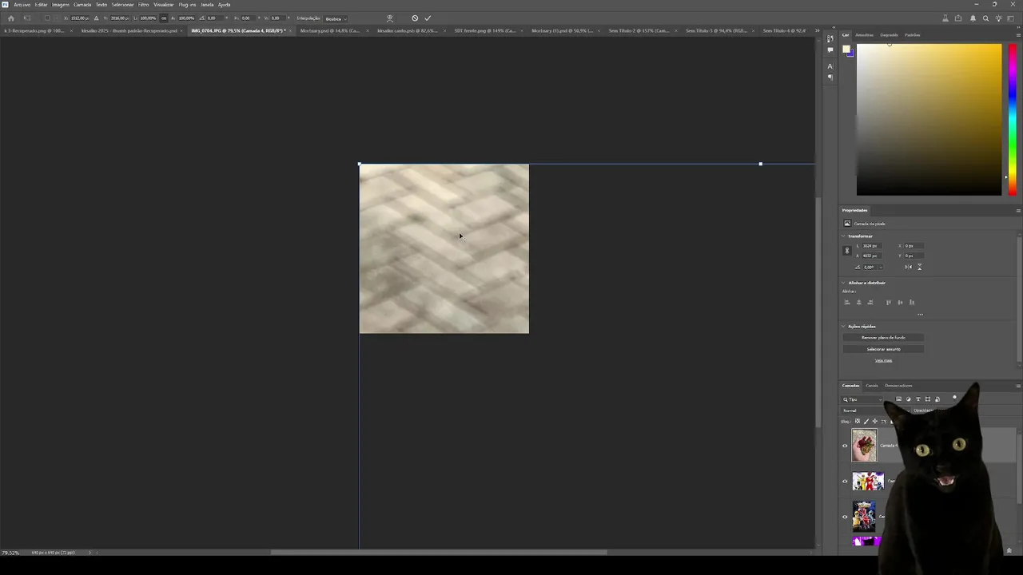Click align horizontal centers icon
The height and width of the screenshot is (575, 1023).
859,303
